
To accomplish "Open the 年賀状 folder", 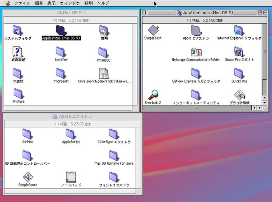I will point(17,73).
